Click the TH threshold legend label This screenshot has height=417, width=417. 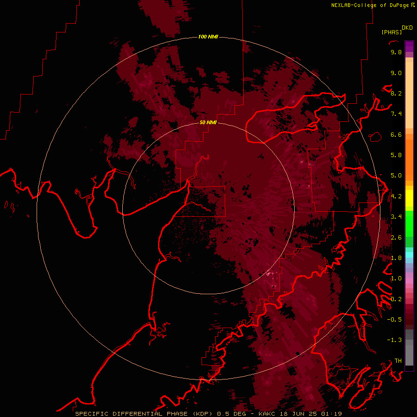[x=398, y=361]
